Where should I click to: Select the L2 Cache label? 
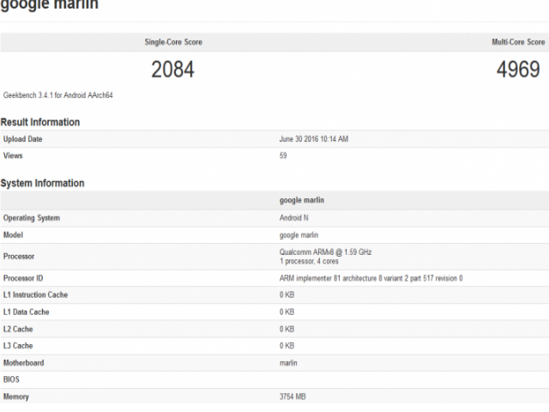point(18,330)
